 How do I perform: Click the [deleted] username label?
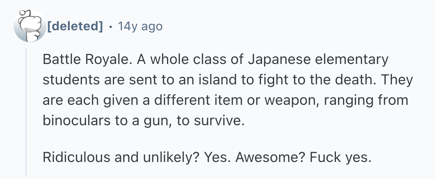tap(75, 26)
